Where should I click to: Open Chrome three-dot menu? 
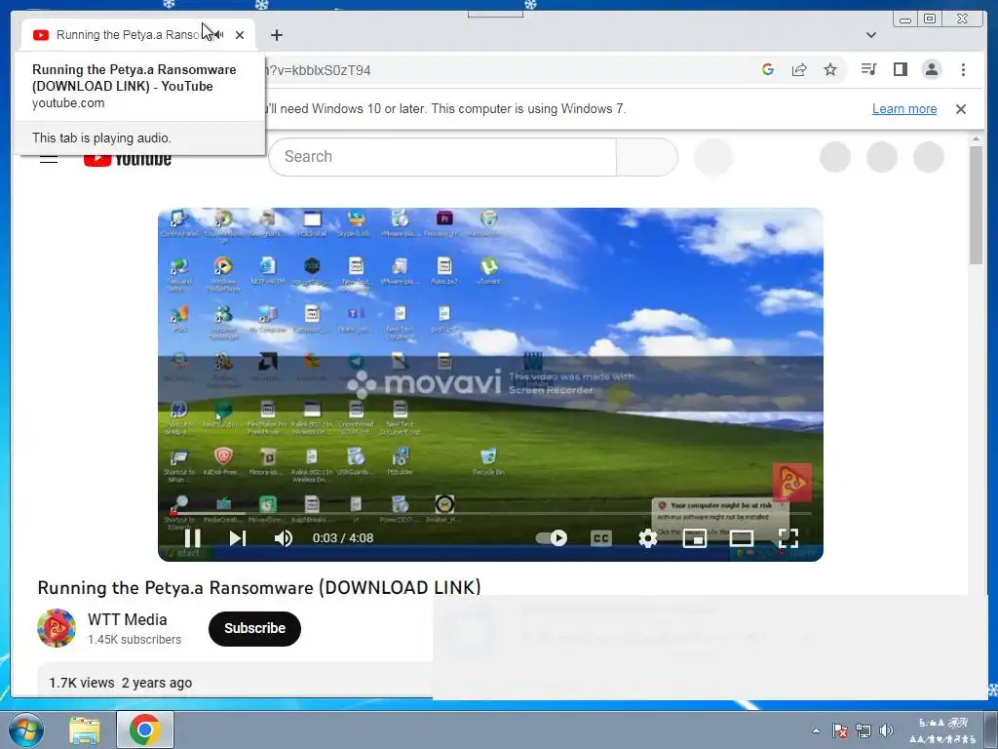[x=963, y=69]
